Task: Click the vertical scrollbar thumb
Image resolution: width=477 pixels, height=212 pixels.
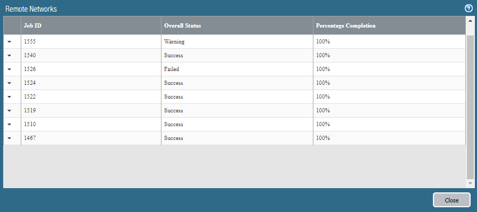Action: [470, 106]
